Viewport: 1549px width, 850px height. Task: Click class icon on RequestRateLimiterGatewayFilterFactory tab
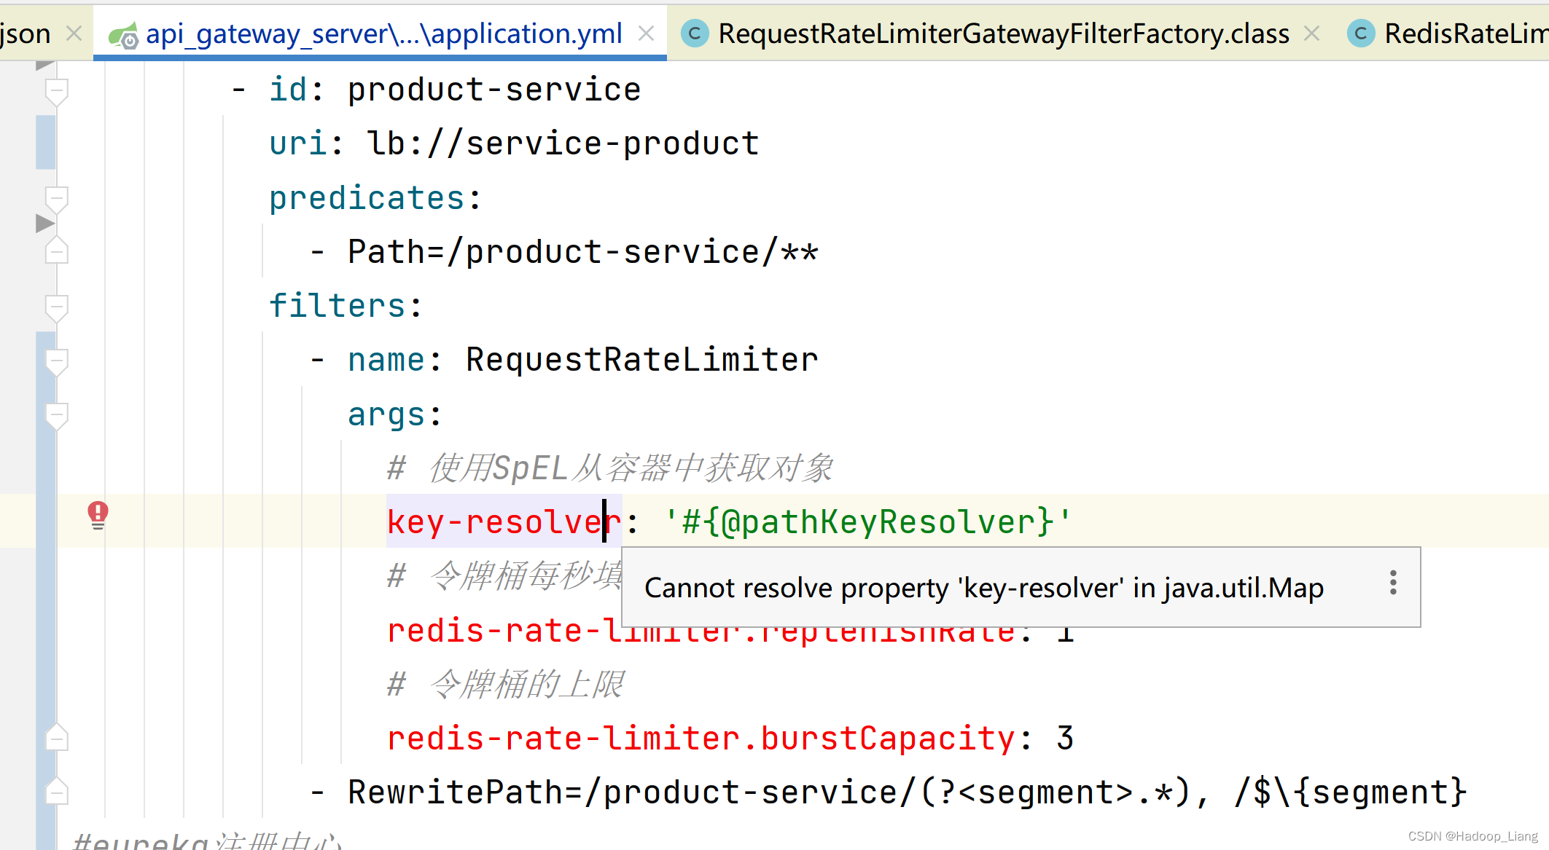[x=694, y=34]
